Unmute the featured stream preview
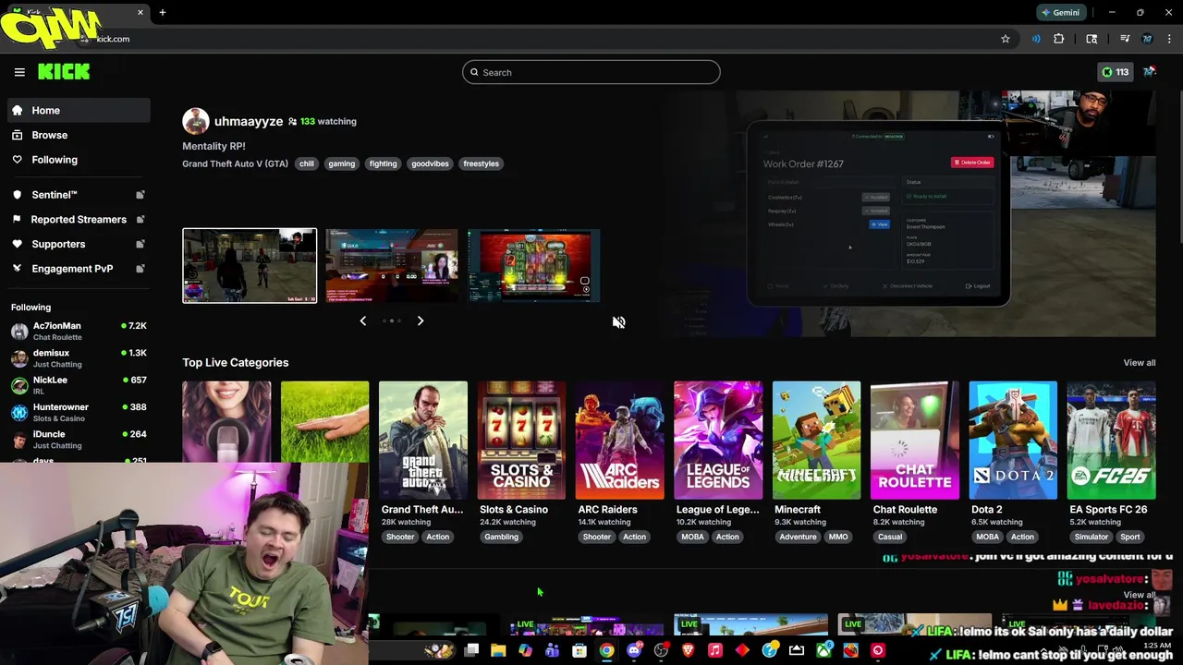 pyautogui.click(x=618, y=322)
